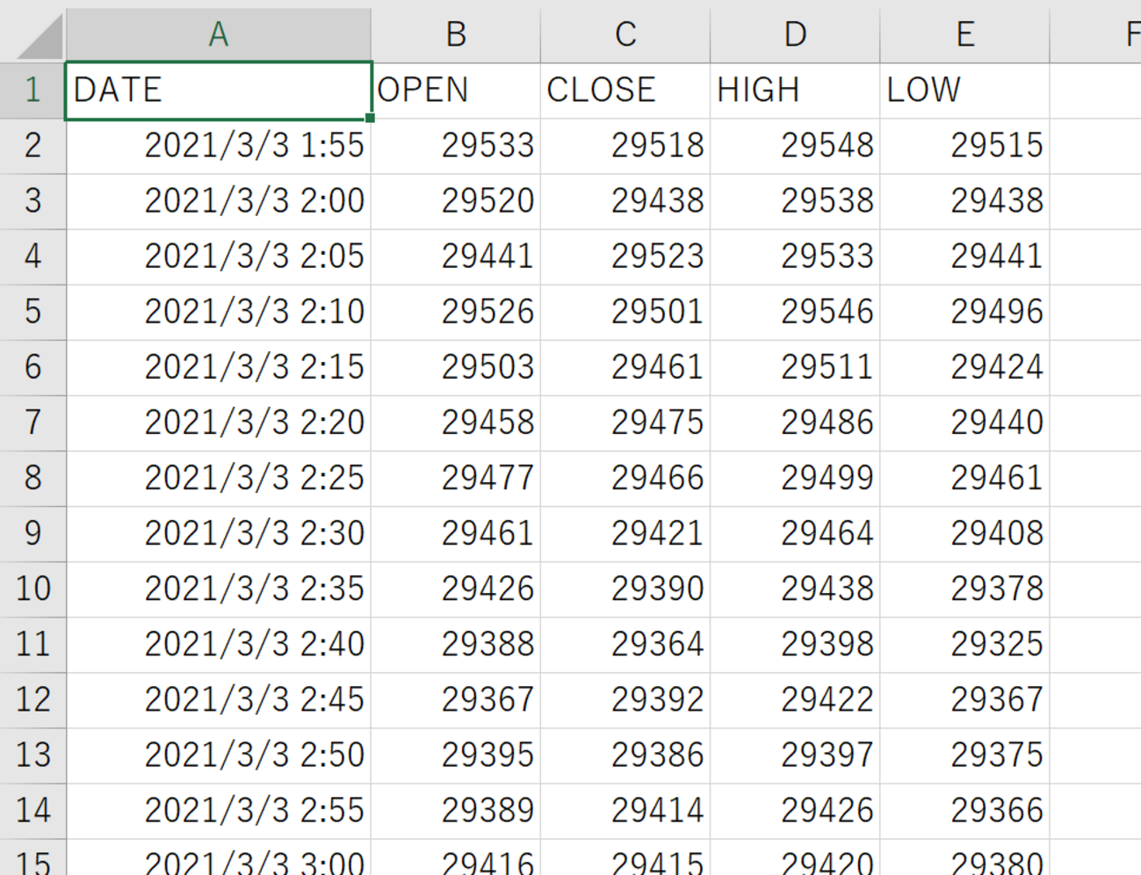The height and width of the screenshot is (875, 1141).
Task: Click the DATE header cell
Action: coord(219,90)
